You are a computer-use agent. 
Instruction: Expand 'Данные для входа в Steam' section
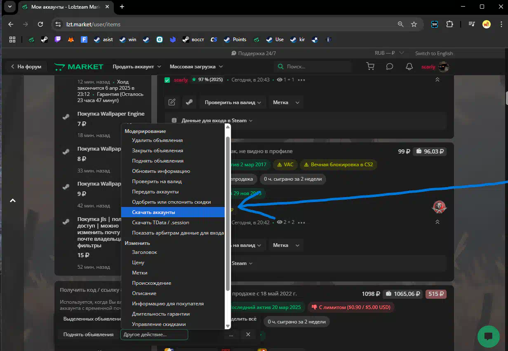pos(217,121)
